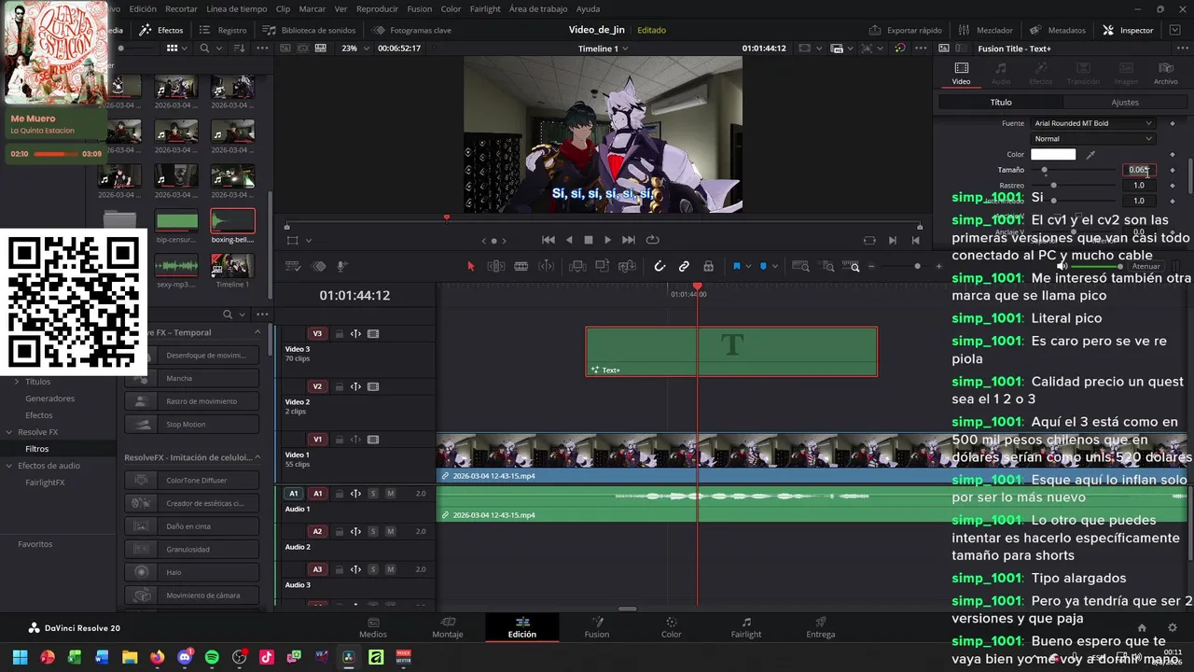Toggle Loop playback button

click(652, 240)
